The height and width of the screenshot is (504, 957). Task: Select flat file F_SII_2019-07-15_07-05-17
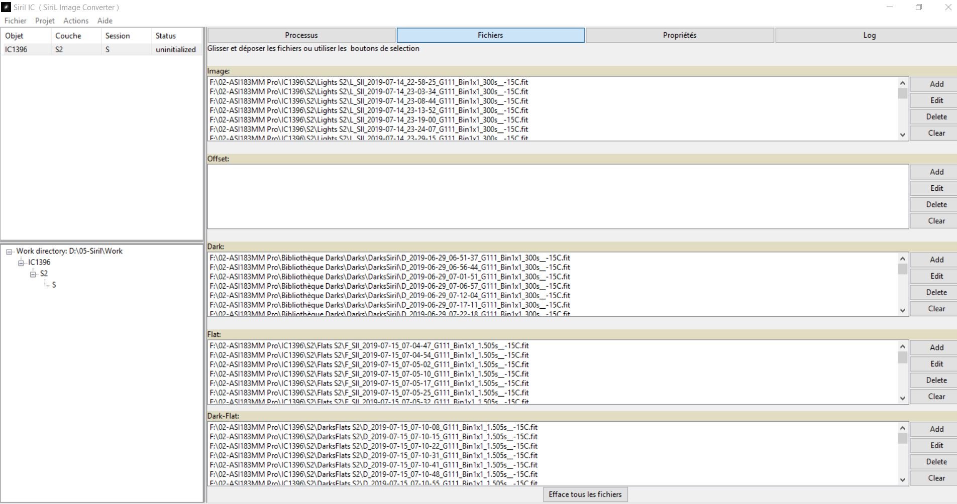369,383
